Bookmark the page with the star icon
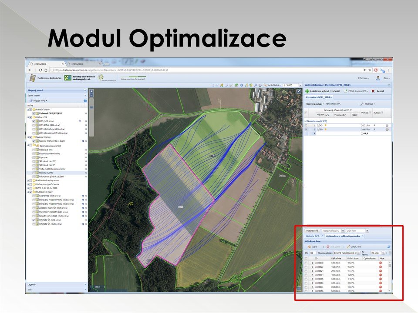The image size is (418, 313). click(370, 70)
